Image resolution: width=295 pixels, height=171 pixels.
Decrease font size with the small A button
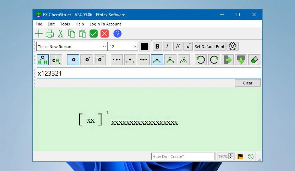[188, 46]
